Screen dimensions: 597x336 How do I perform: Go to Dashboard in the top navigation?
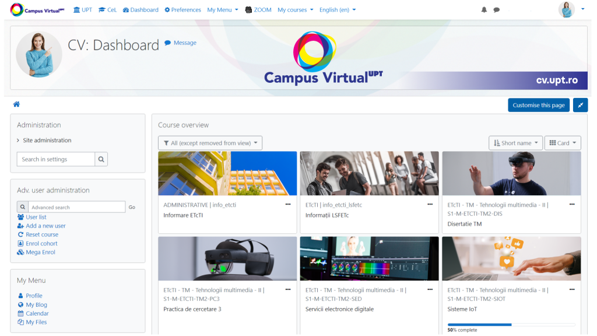[141, 10]
